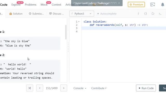Click the Premium button
The width and height of the screenshot is (166, 93).
click(136, 5)
